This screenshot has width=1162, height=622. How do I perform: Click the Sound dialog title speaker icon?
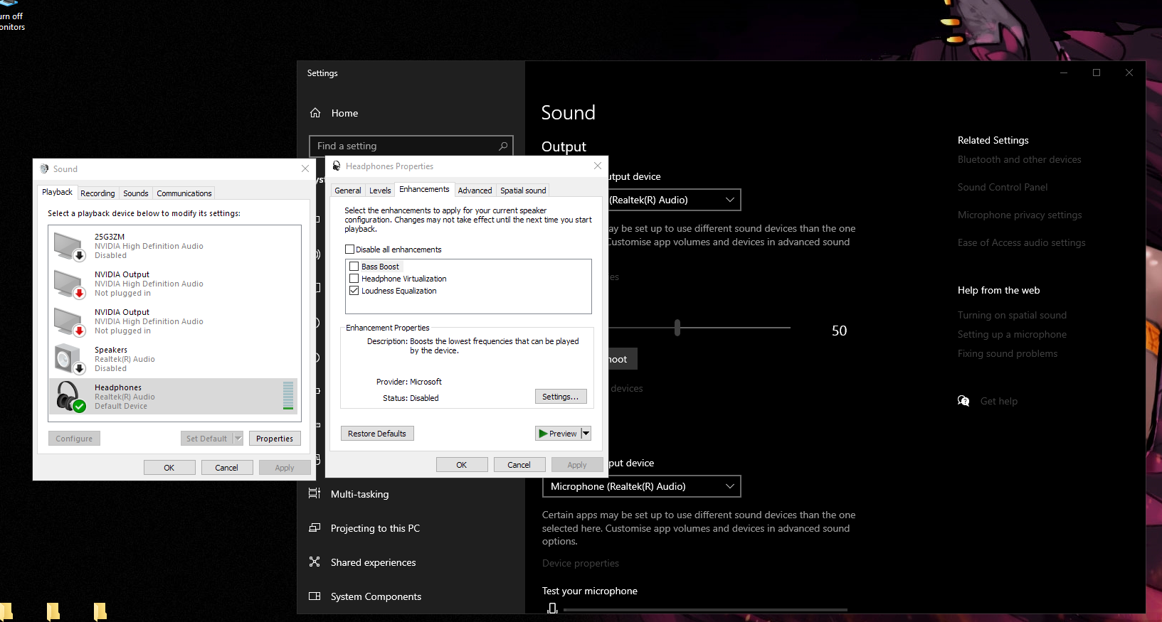[x=44, y=168]
